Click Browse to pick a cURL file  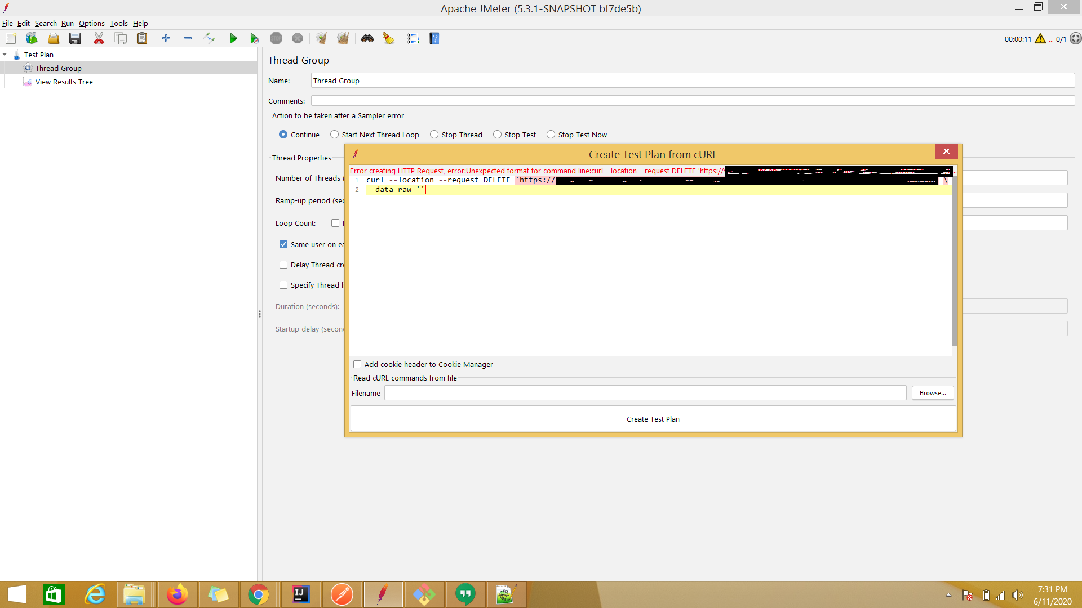932,392
